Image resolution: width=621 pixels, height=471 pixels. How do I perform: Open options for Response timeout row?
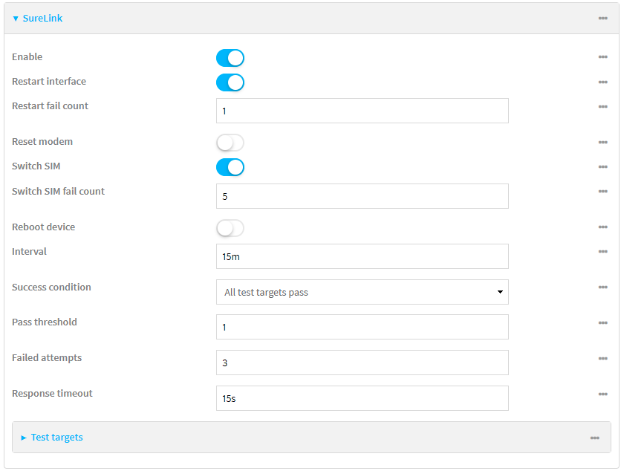(x=603, y=394)
